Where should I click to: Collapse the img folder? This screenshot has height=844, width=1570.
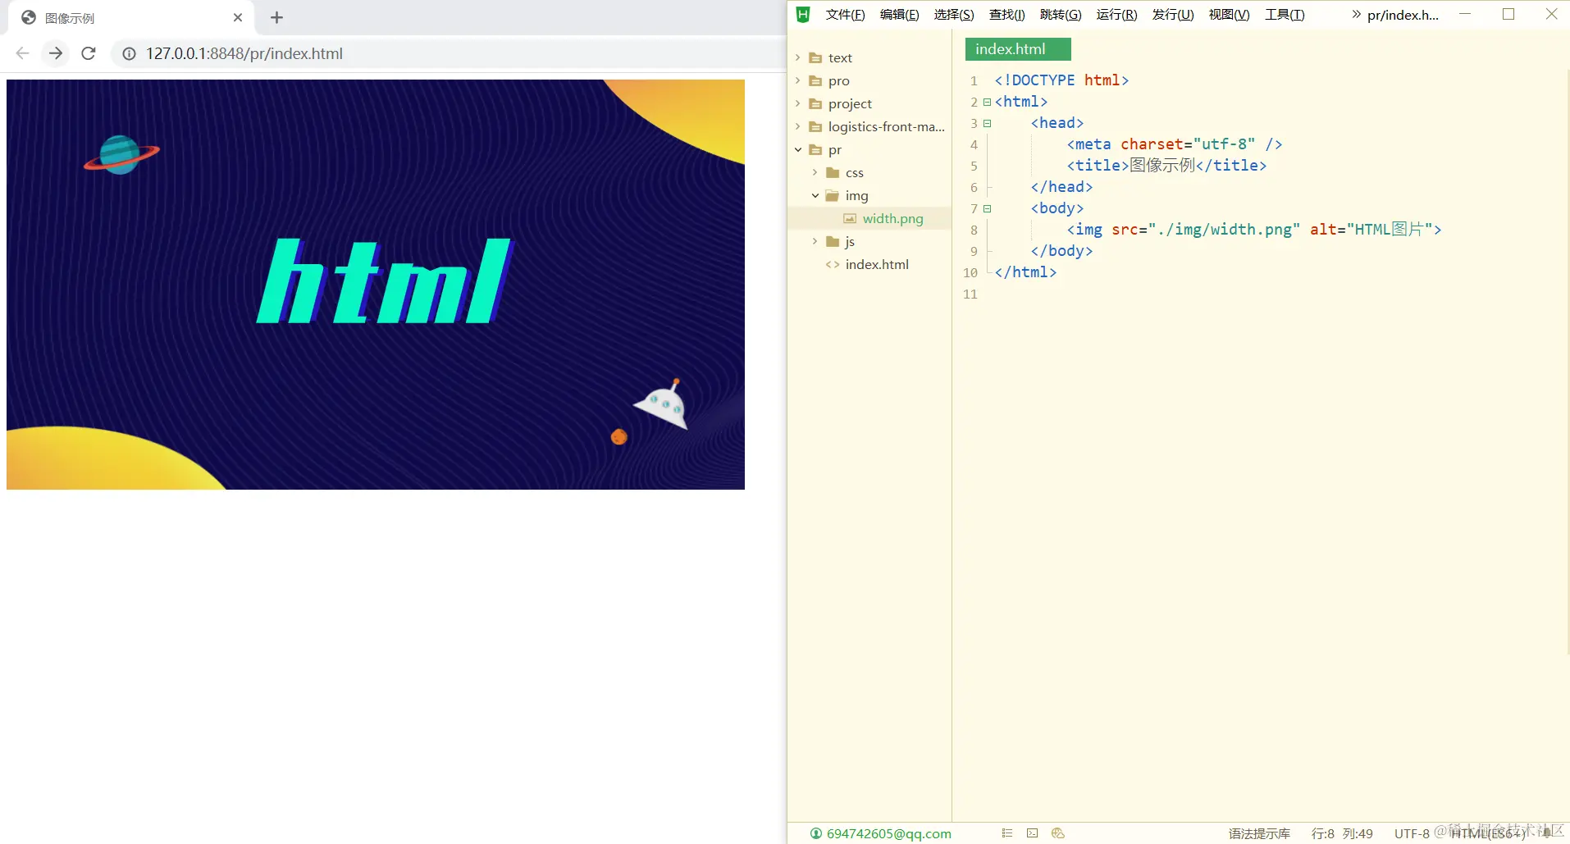tap(815, 195)
